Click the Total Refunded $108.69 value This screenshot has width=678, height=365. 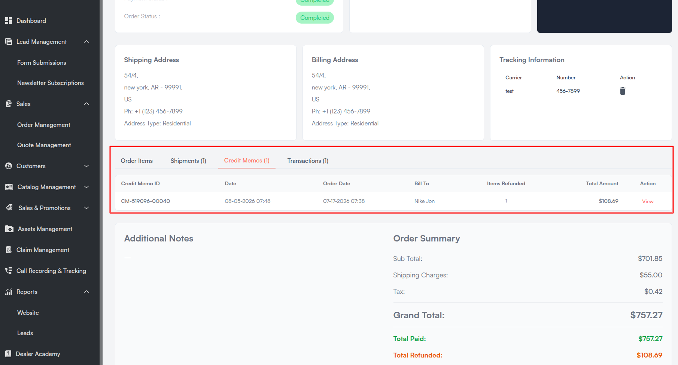[x=649, y=355]
